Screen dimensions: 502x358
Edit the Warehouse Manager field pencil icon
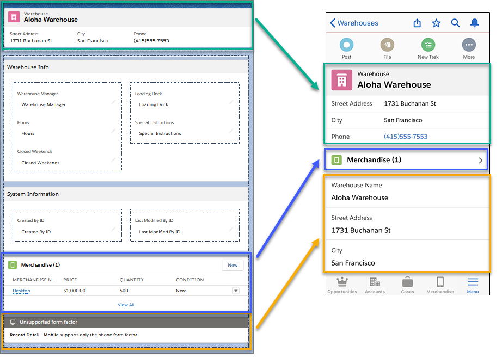(x=113, y=102)
